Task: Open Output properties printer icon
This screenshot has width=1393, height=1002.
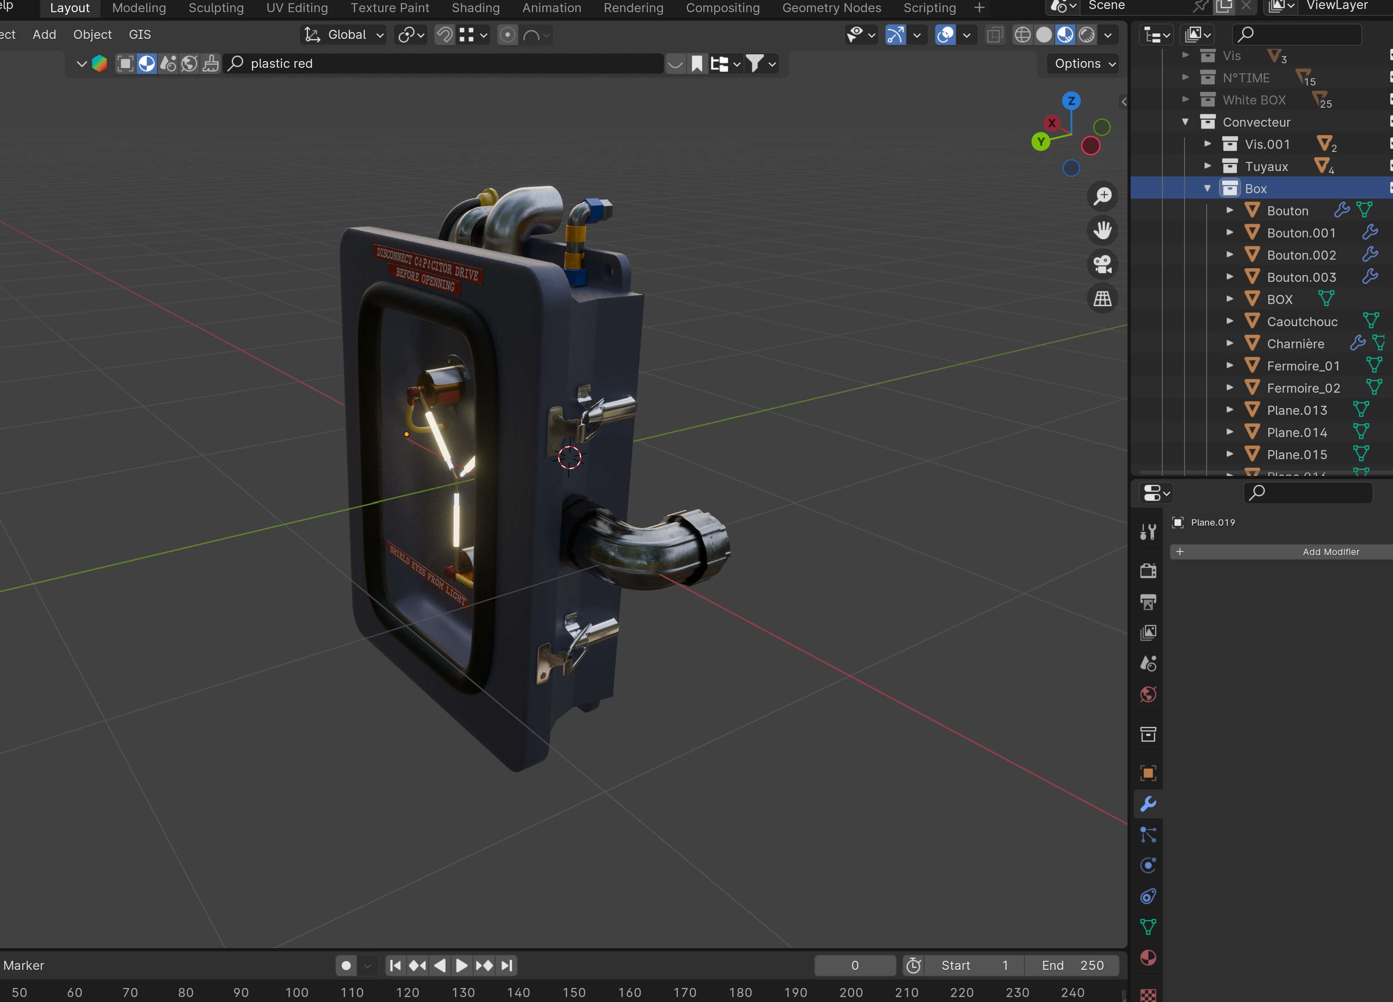Action: pos(1148,602)
